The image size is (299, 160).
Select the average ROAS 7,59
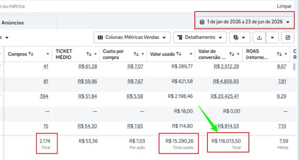[x=284, y=141]
